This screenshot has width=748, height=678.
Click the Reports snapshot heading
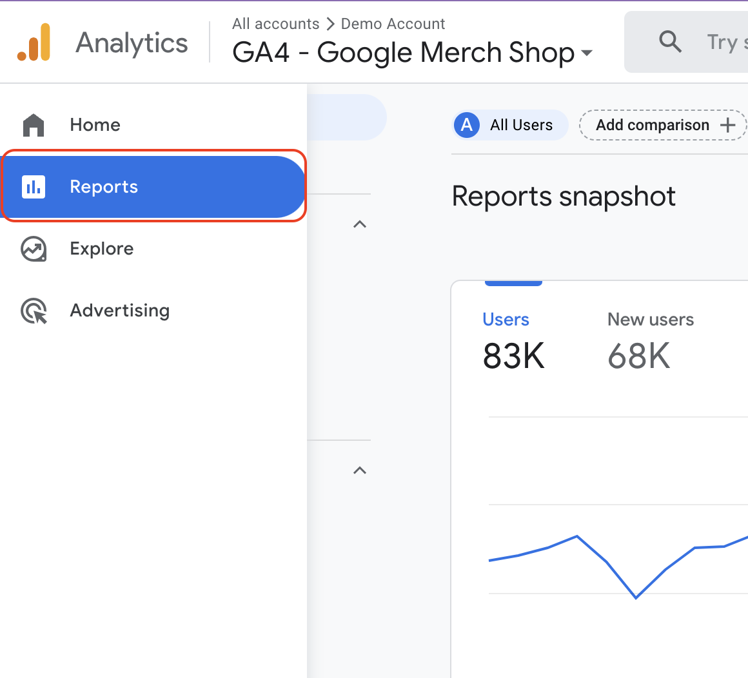tap(564, 196)
